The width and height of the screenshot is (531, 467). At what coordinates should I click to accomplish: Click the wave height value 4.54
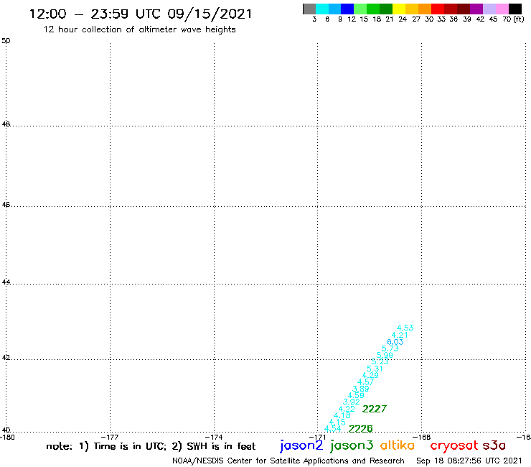coord(333,429)
